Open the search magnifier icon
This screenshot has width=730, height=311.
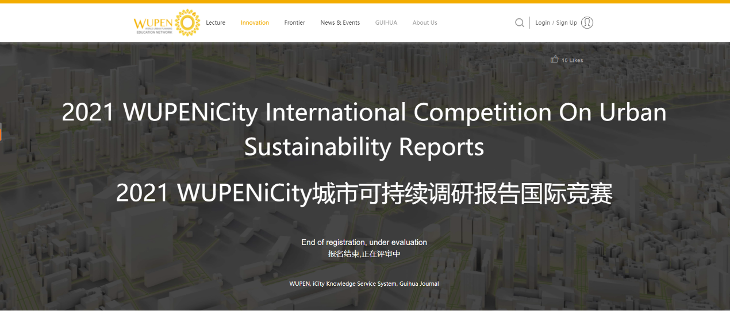[x=519, y=23]
